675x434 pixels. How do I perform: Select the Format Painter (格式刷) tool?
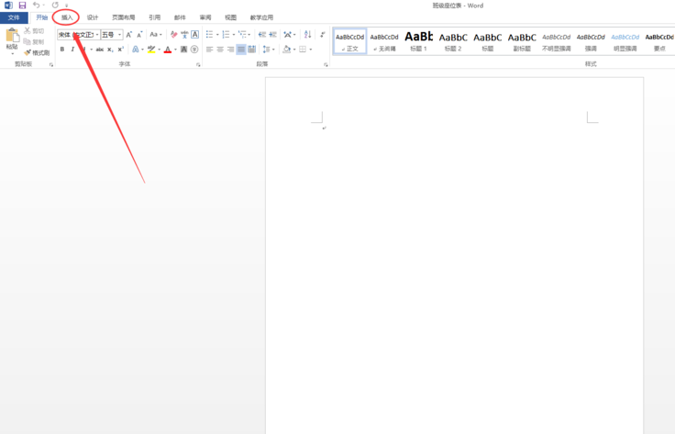coord(39,52)
